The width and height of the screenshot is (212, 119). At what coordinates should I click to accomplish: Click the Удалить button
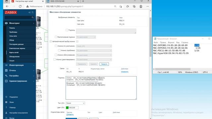93,64
